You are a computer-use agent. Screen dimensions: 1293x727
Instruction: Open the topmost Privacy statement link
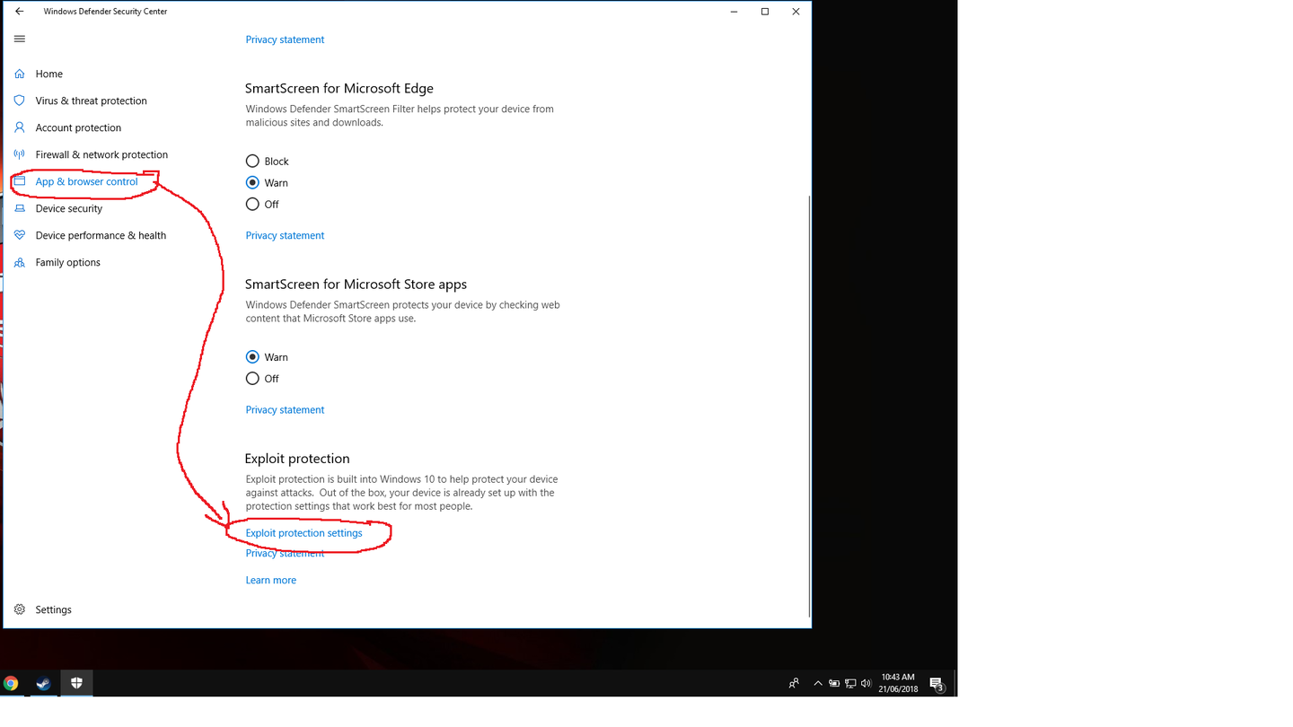(x=285, y=39)
